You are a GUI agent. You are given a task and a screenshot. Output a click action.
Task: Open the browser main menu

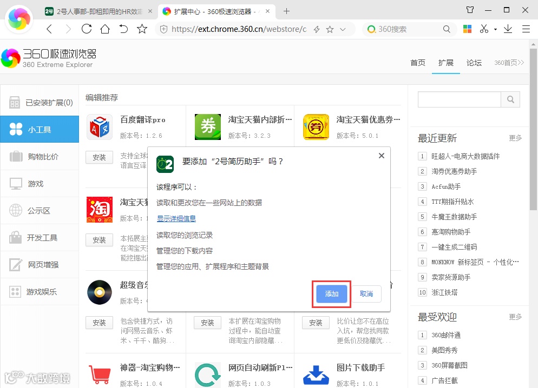tap(526, 29)
